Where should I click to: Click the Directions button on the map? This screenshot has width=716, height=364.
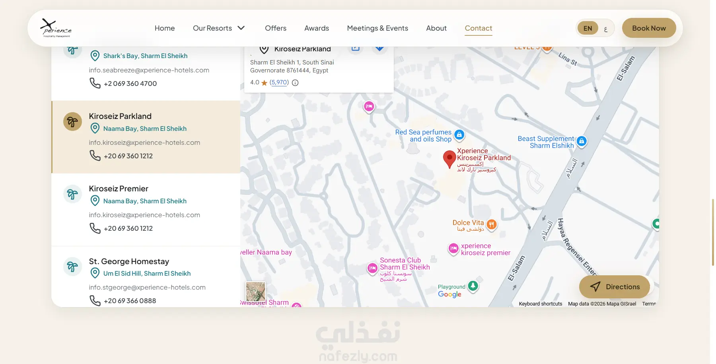(614, 287)
